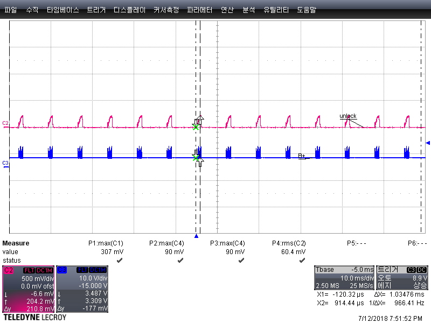Click the C2 channel descriptor box
The height and width of the screenshot is (323, 431).
tap(29, 289)
